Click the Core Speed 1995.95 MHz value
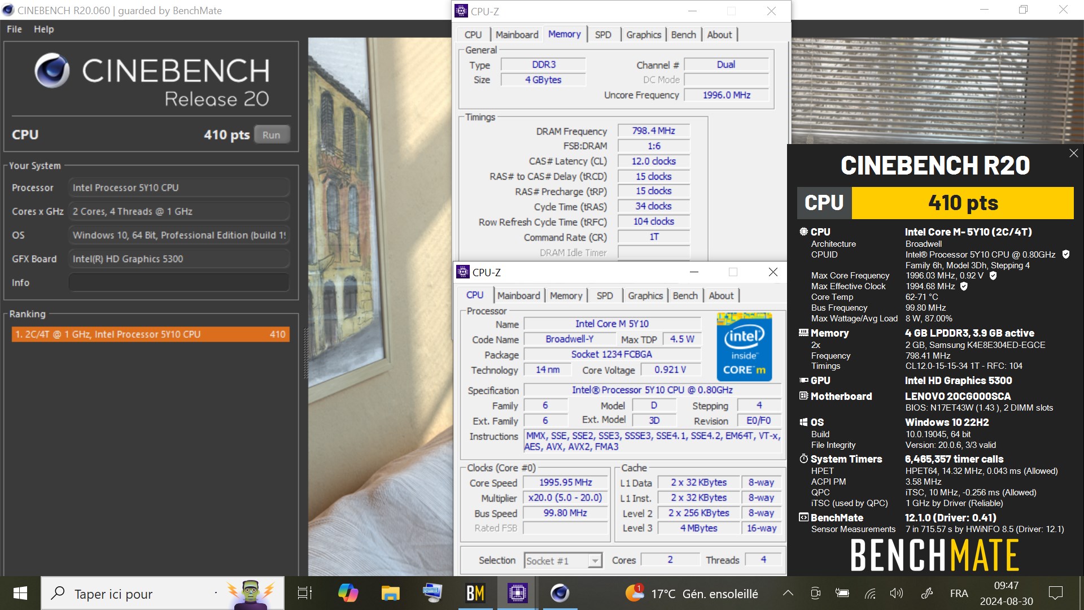1084x610 pixels. click(565, 482)
